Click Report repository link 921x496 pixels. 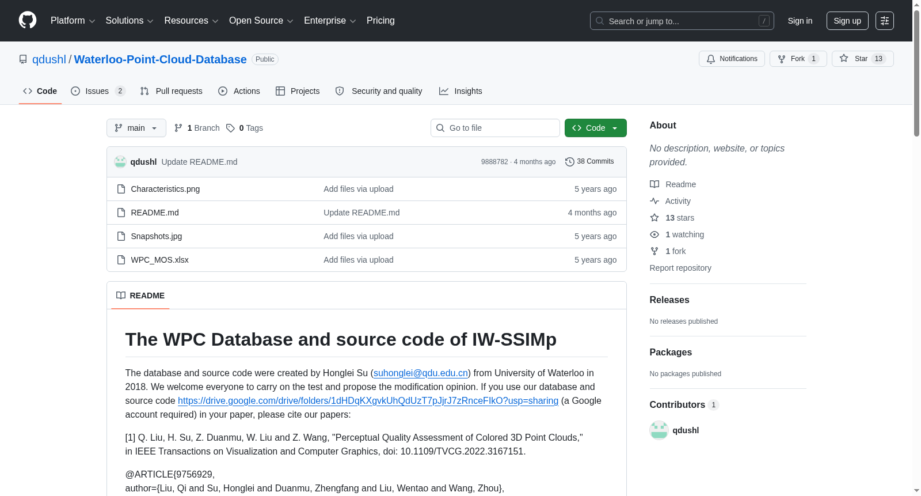680,268
